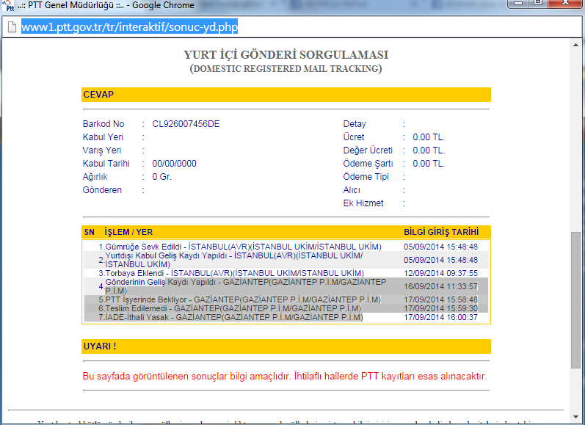Image resolution: width=585 pixels, height=425 pixels.
Task: Click the vertical scrollbar thumb
Action: coord(575,300)
